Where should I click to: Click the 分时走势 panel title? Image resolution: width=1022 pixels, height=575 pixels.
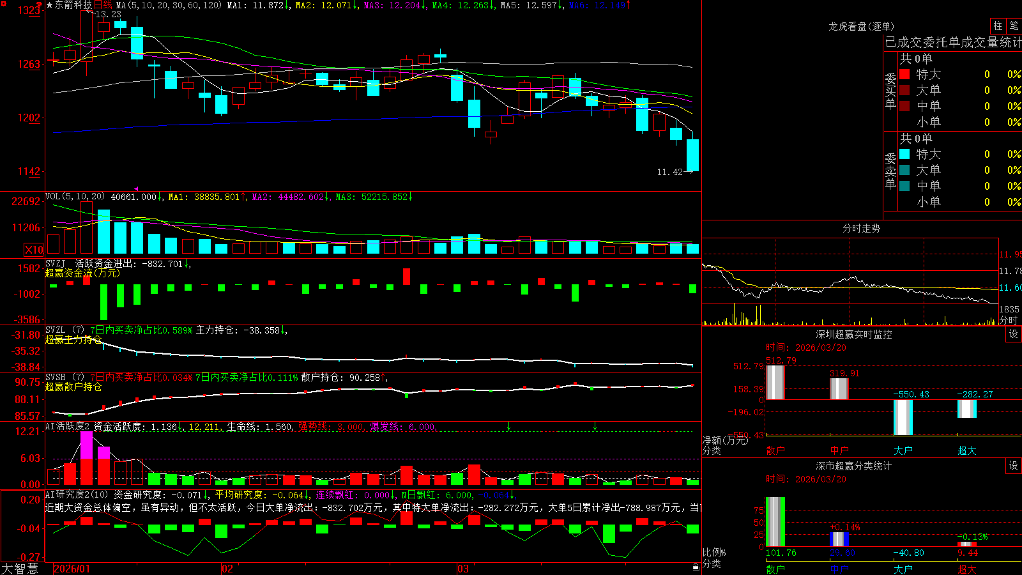861,228
